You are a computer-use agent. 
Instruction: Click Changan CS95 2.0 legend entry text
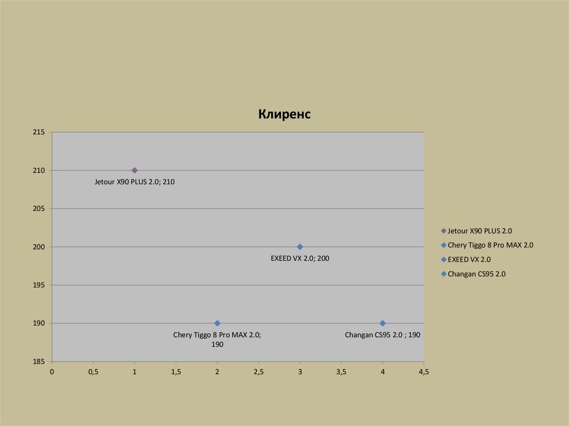point(476,274)
